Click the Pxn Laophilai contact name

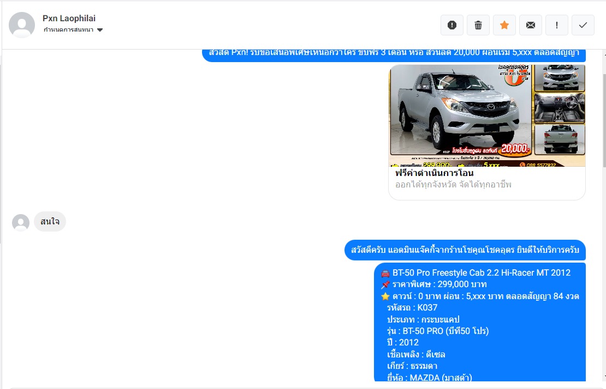pyautogui.click(x=69, y=18)
